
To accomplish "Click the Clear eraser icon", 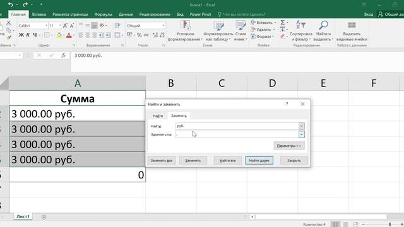I will point(283,37).
